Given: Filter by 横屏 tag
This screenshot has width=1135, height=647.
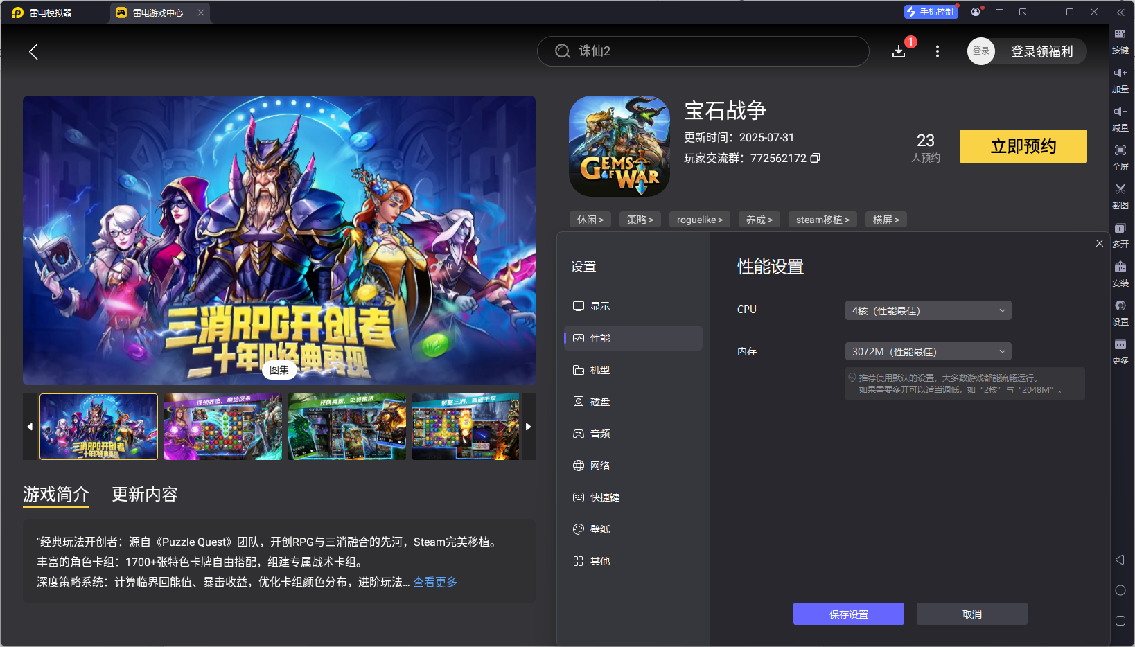Looking at the screenshot, I should pos(886,220).
